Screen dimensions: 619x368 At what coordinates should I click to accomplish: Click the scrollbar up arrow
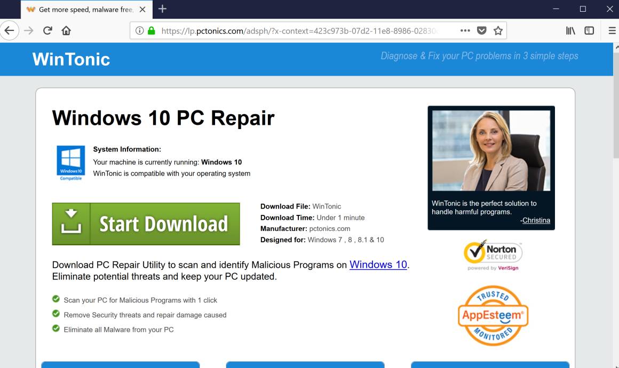pyautogui.click(x=616, y=47)
